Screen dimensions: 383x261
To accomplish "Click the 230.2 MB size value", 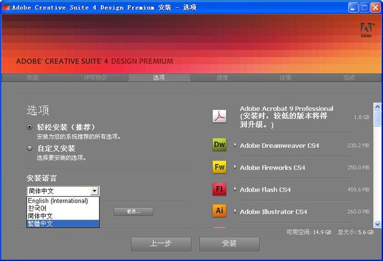I will point(358,146).
